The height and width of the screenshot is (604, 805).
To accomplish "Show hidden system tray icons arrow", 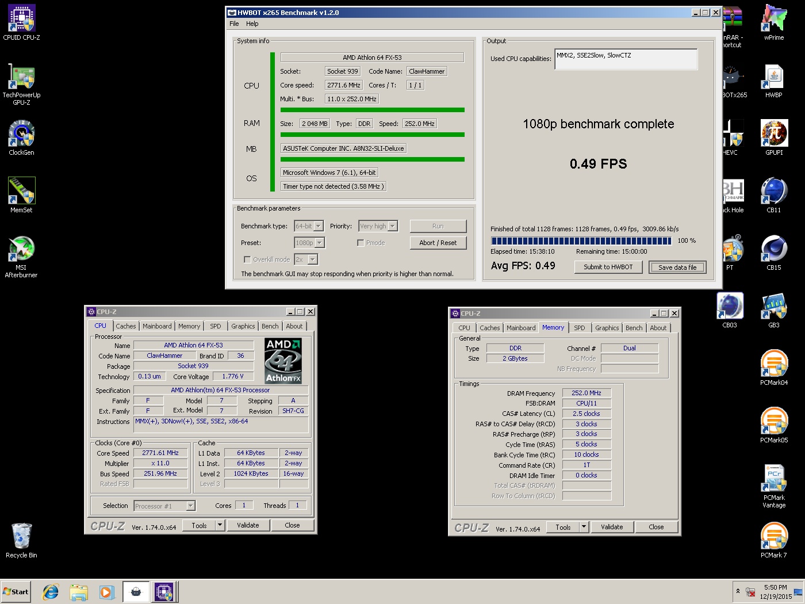I will [738, 591].
